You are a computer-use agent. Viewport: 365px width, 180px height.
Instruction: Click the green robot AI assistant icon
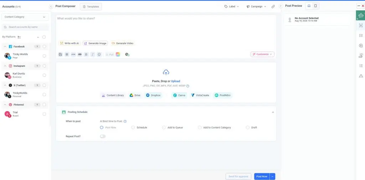point(361,16)
